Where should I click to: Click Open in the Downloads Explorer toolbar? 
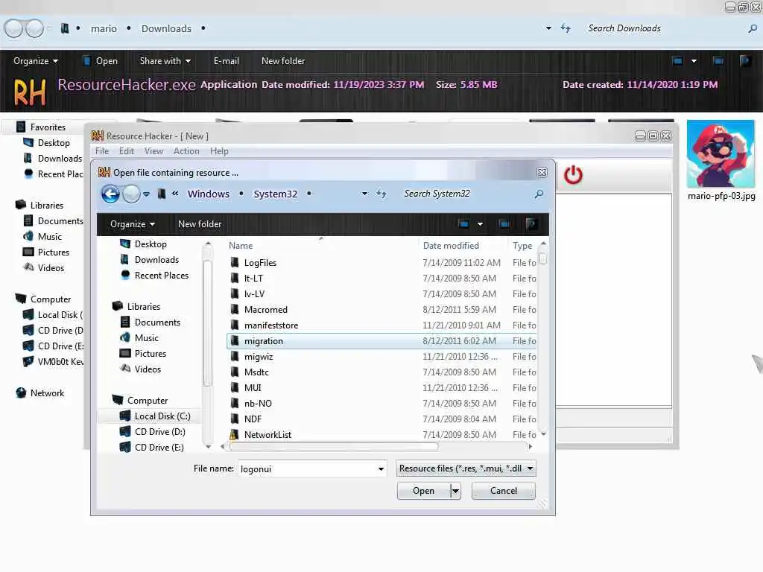click(x=101, y=61)
